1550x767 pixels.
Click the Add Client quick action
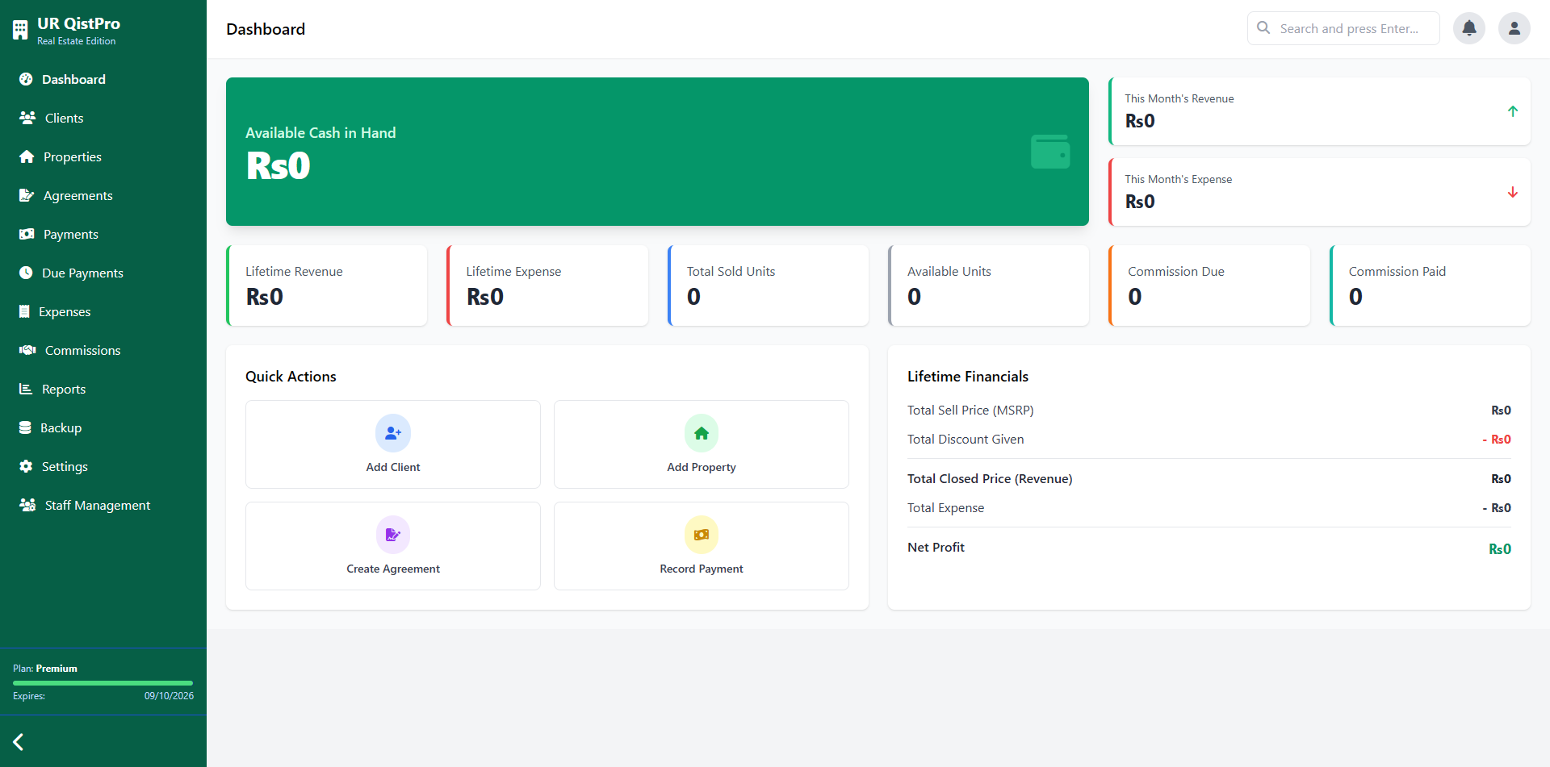[x=392, y=444]
